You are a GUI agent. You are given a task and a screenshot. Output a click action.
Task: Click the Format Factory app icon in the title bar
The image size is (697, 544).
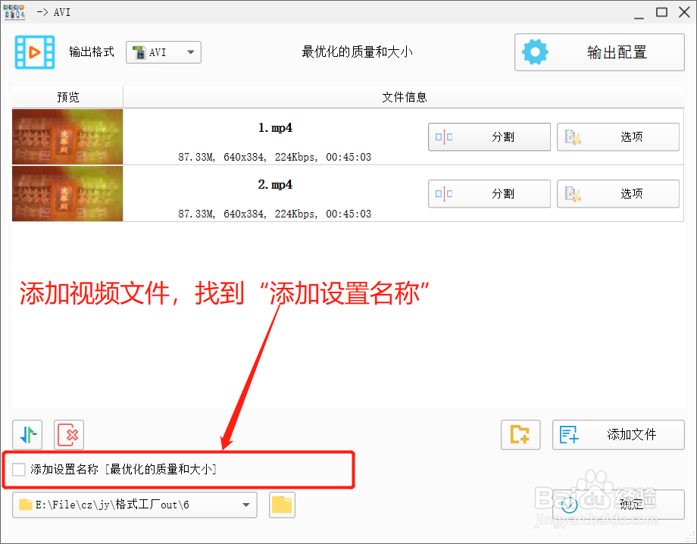pos(14,12)
